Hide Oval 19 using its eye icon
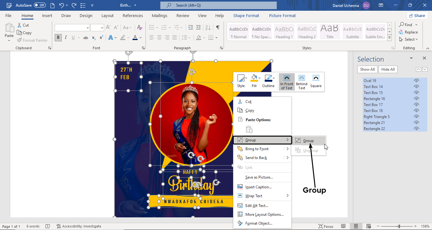The image size is (432, 230). tap(417, 81)
